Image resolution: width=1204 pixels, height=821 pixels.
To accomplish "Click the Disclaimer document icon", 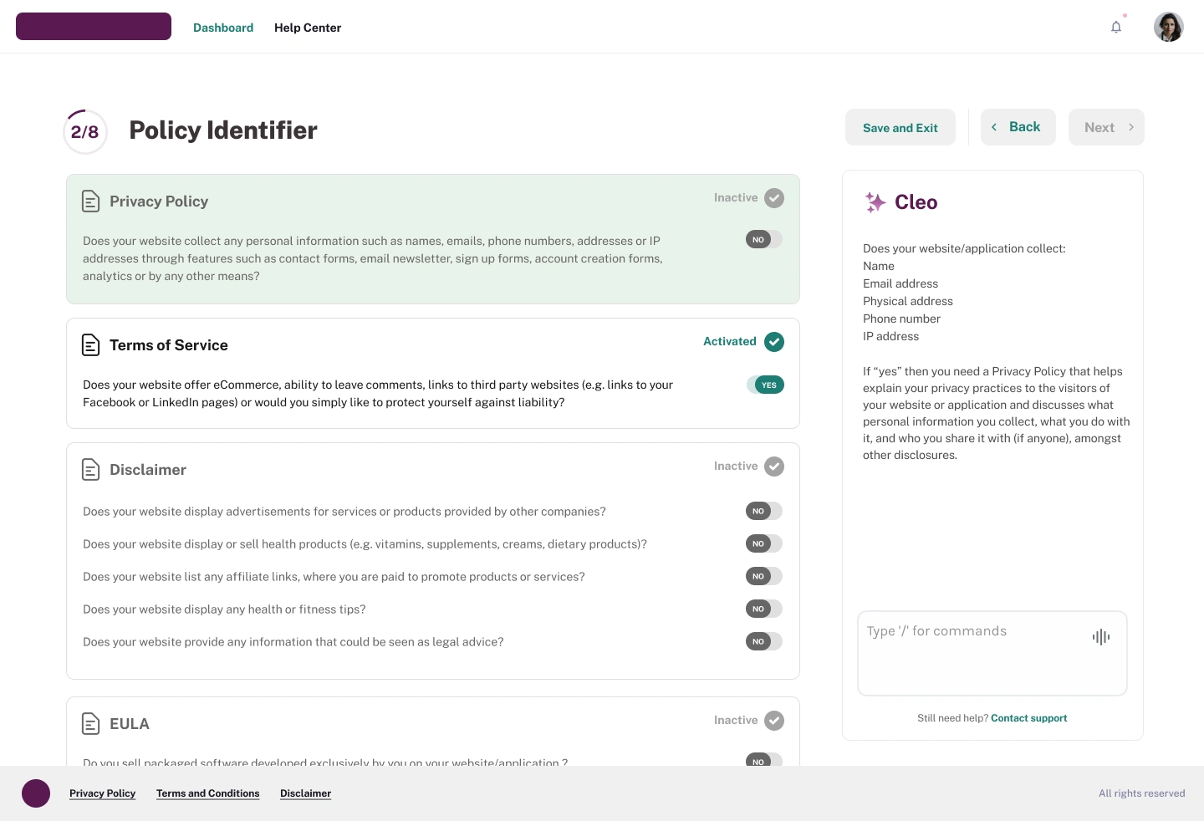I will pos(90,470).
